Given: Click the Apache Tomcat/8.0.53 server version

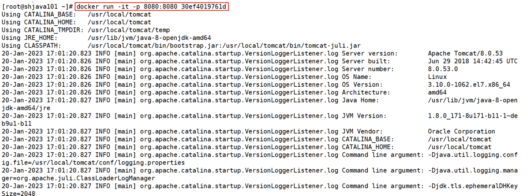Looking at the screenshot, I should (465, 53).
